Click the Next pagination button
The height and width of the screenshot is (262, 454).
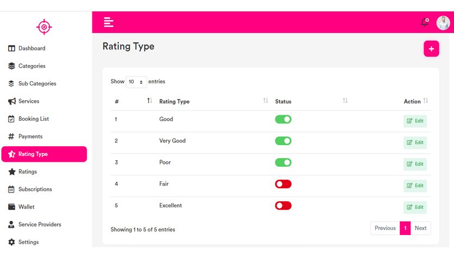point(420,228)
